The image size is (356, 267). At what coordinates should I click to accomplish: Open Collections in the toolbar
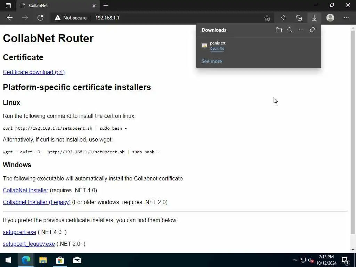pos(299,18)
